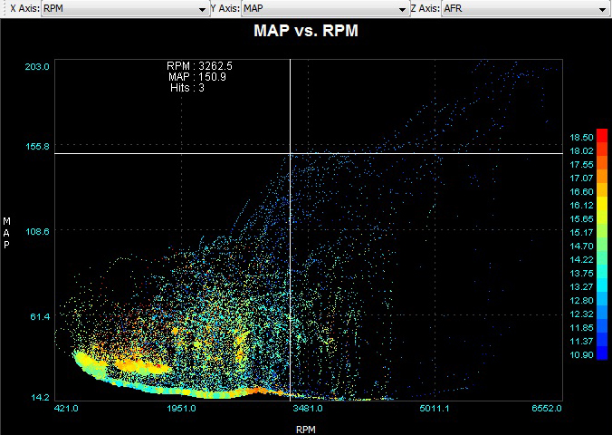Click the red 18.50 legend color
Image resolution: width=612 pixels, height=435 pixels.
coord(576,136)
